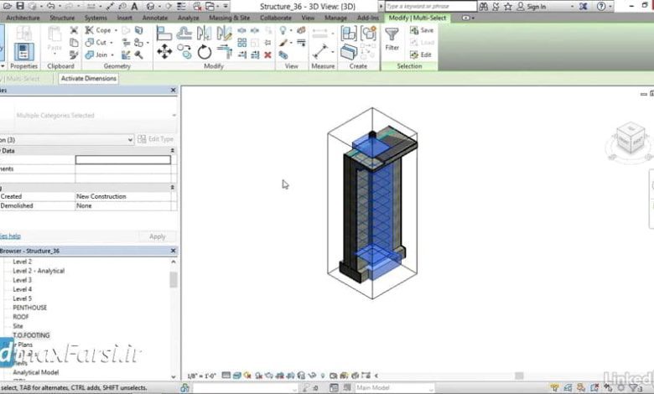Click the Hide in View lightbulb icon
This screenshot has height=394, width=654.
283,30
